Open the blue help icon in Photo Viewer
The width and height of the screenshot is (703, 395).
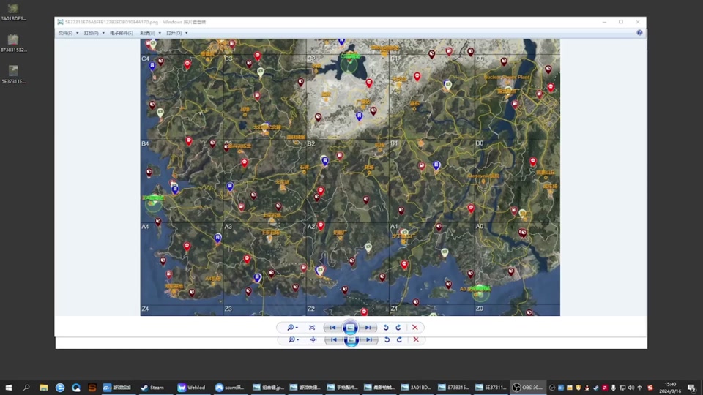click(x=639, y=33)
